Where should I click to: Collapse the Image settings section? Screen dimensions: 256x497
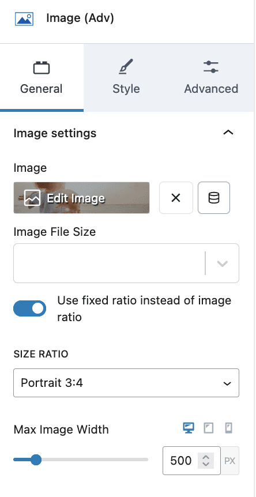tap(228, 133)
